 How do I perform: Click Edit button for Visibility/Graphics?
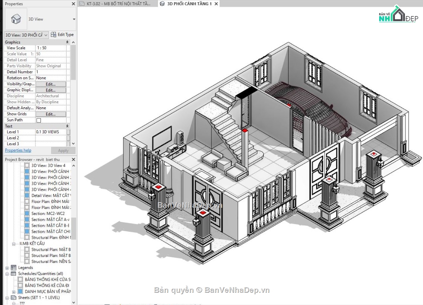(51, 84)
